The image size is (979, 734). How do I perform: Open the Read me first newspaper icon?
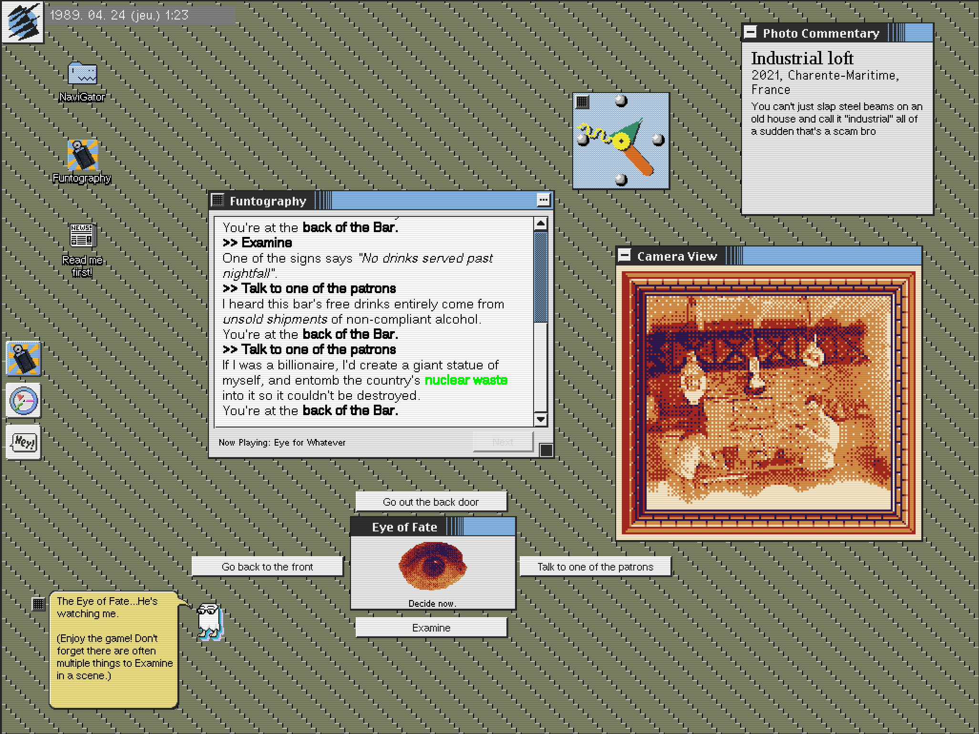pyautogui.click(x=82, y=235)
